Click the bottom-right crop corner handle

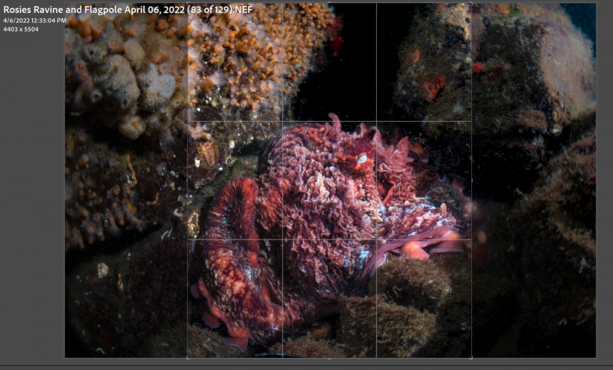point(471,358)
